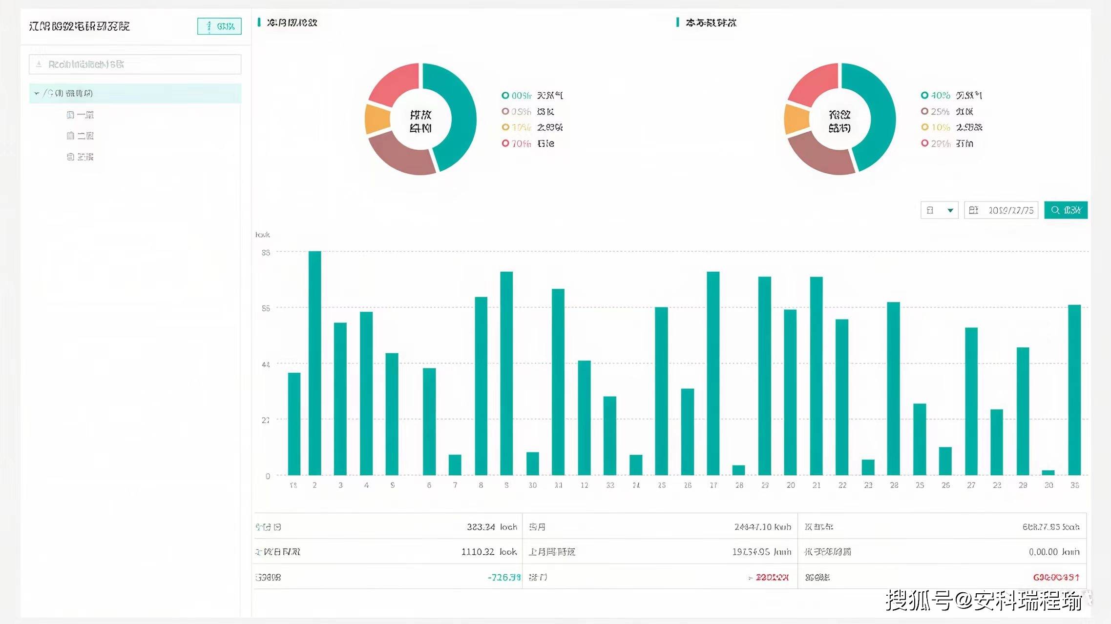Viewport: 1111px width, 624px height.
Task: Open the 日 period dropdown
Action: (939, 210)
